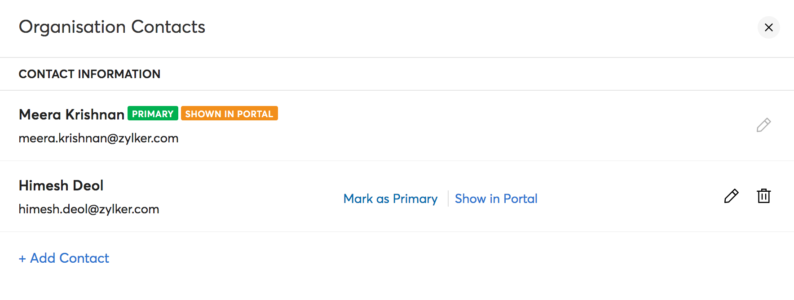Add a new contact
This screenshot has width=794, height=300.
coord(69,258)
